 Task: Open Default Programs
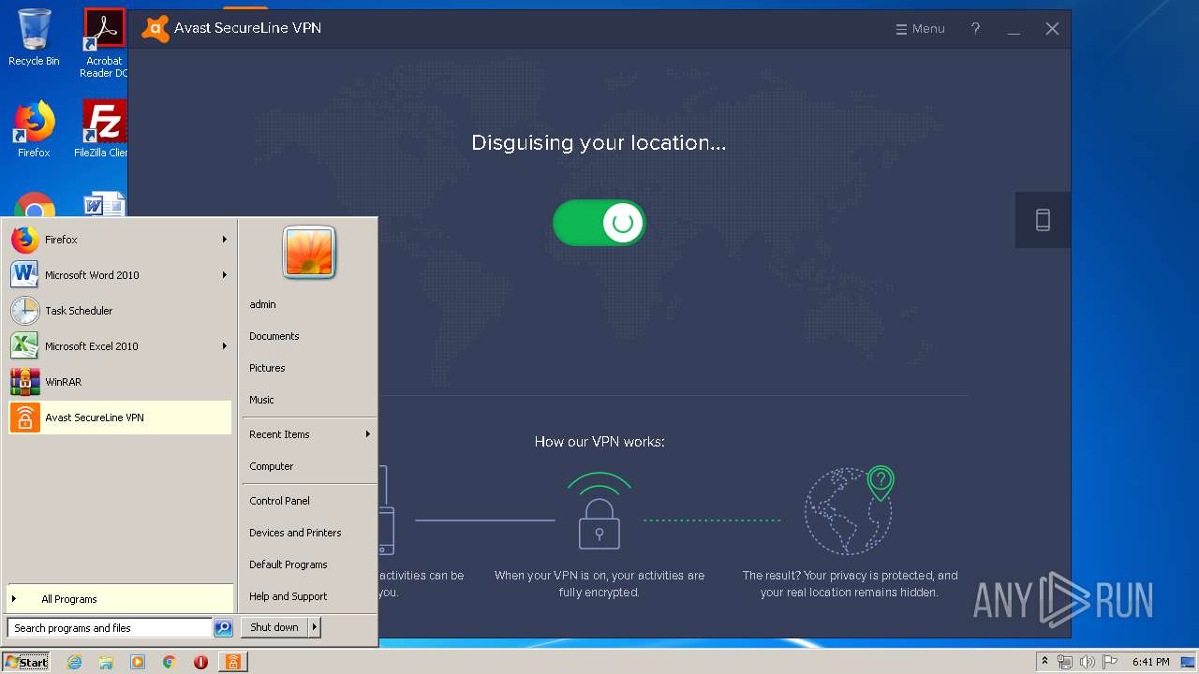289,564
